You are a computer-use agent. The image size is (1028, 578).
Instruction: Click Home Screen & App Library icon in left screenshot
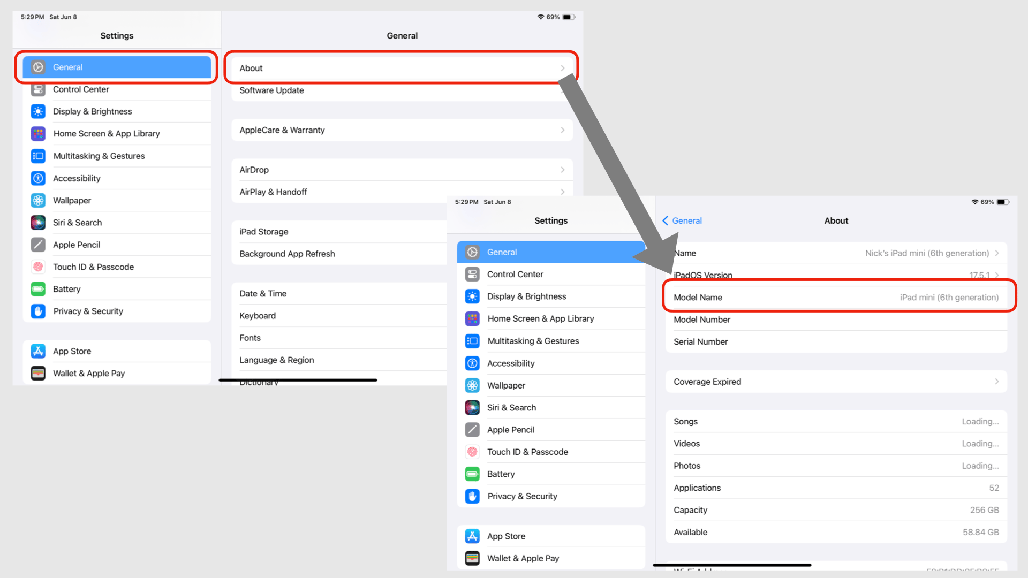(x=38, y=134)
